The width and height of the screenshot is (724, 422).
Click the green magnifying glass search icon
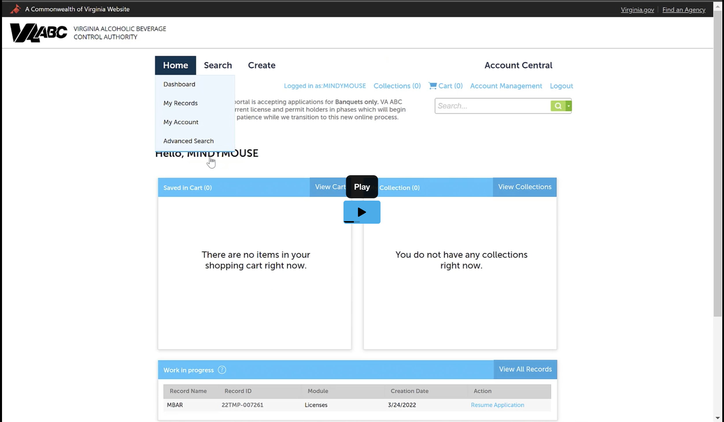[558, 106]
